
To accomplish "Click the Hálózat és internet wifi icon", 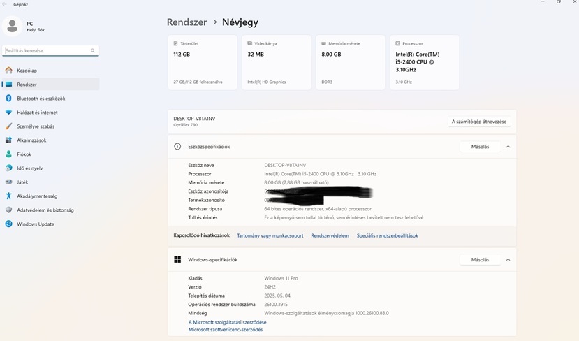I will (9, 113).
